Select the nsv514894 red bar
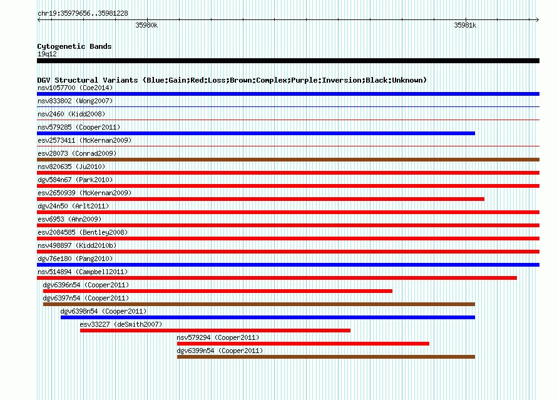Image resolution: width=557 pixels, height=400 pixels. pos(277,278)
